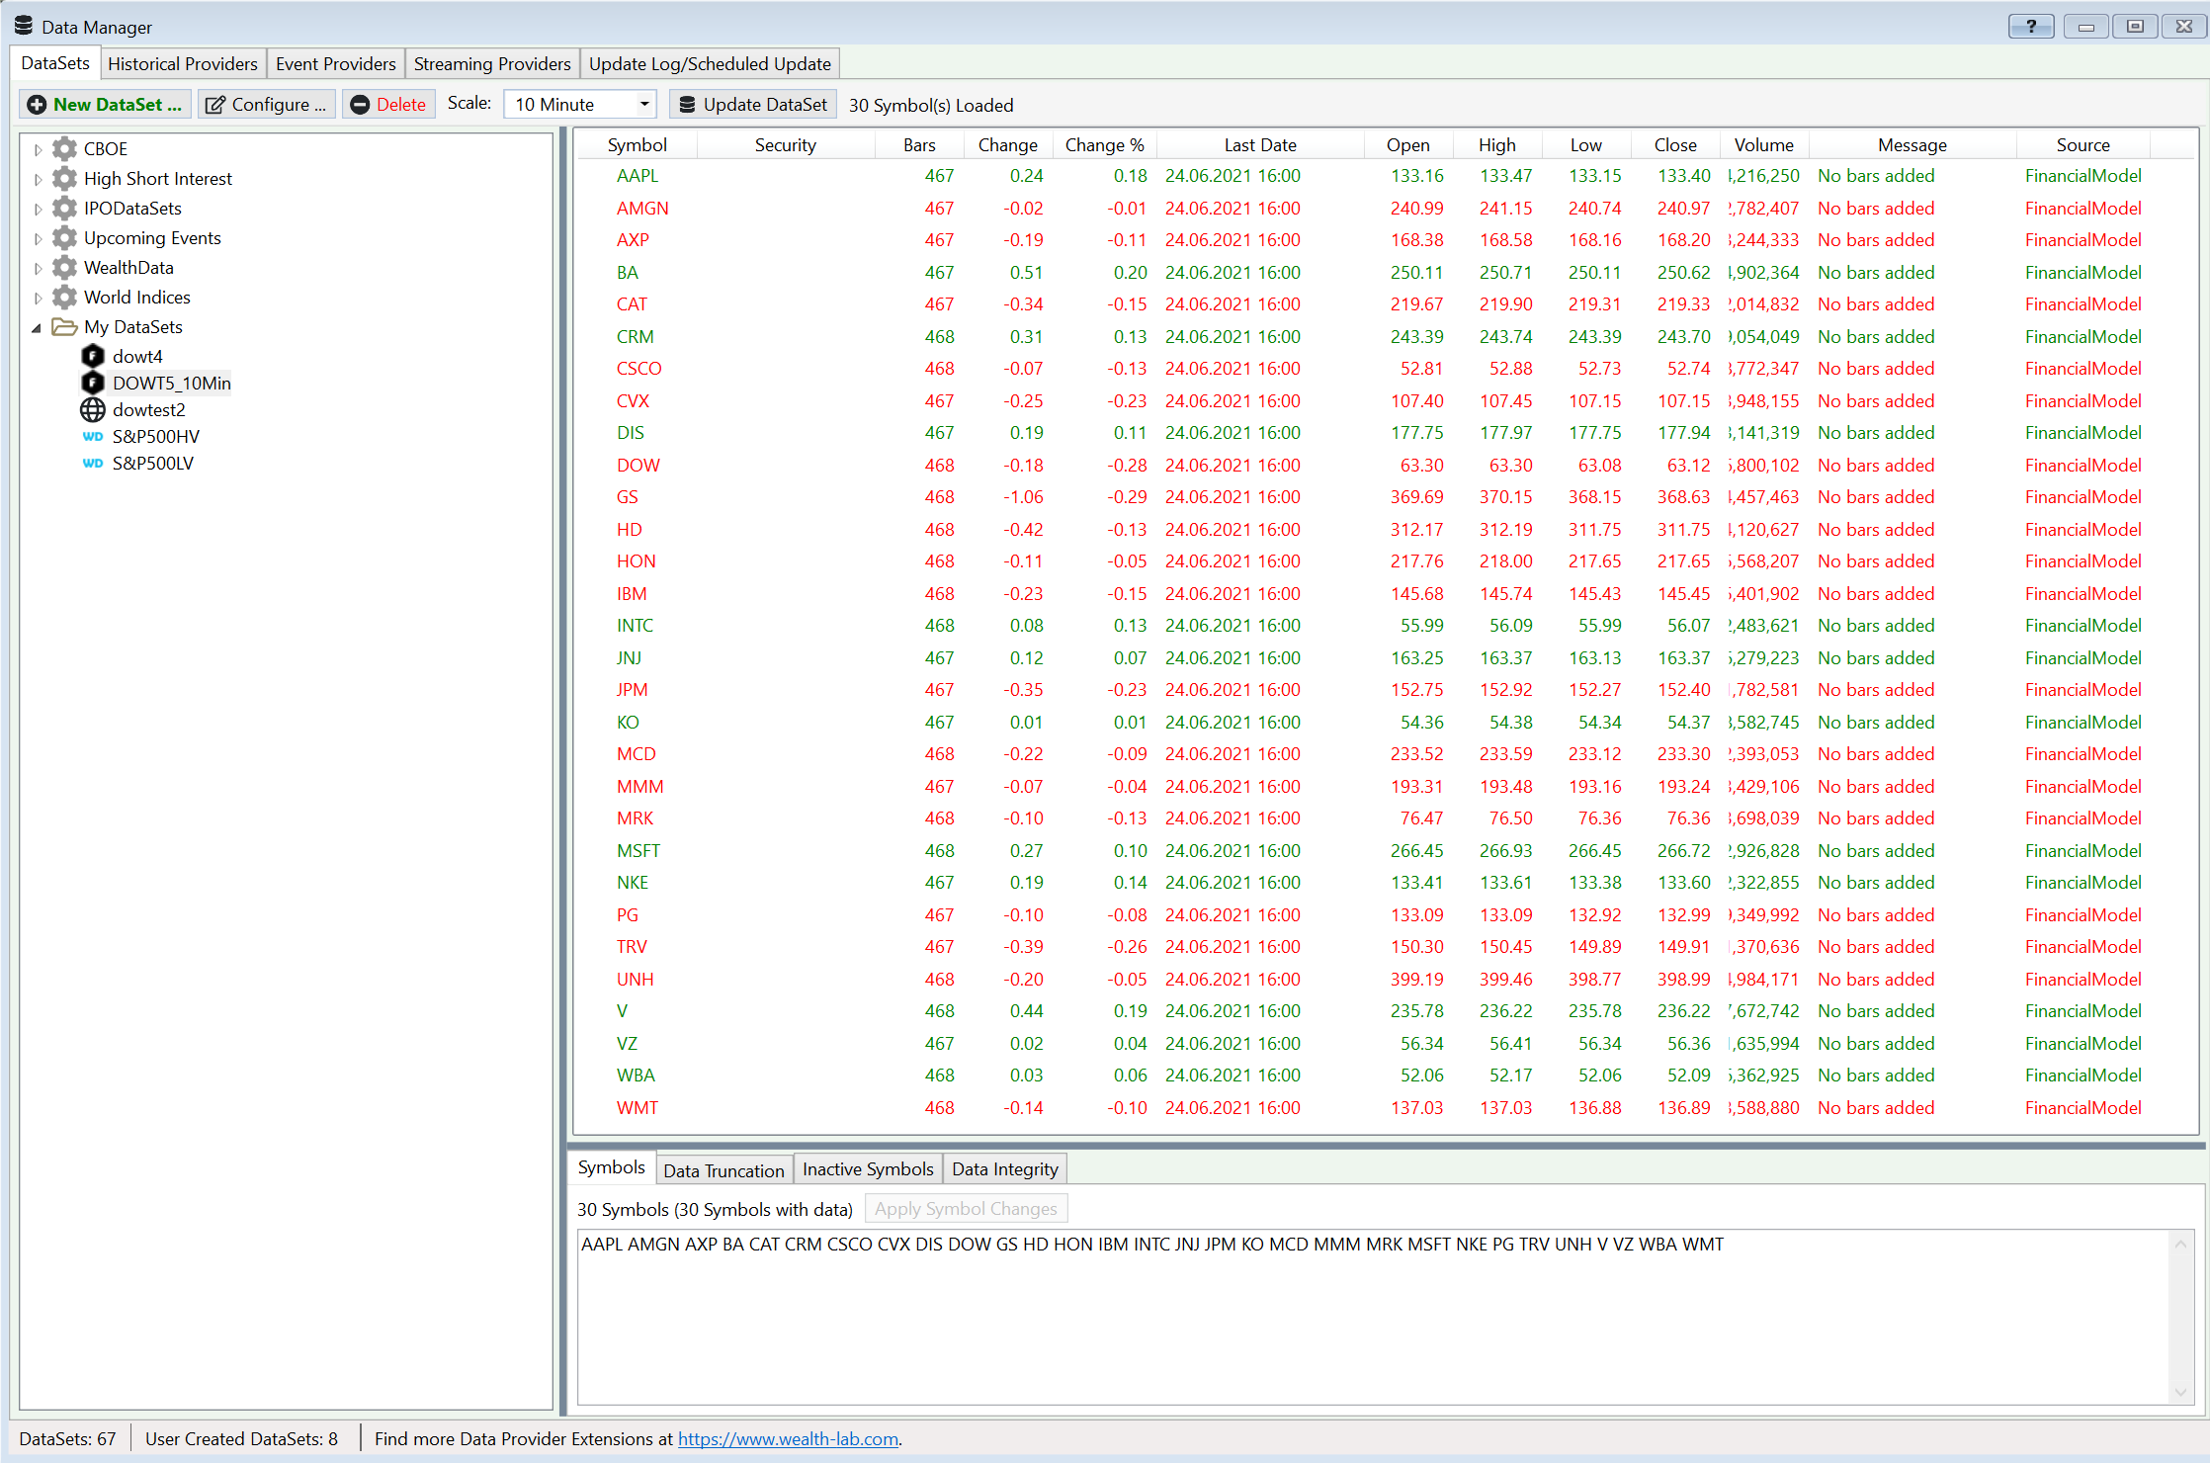2210x1463 pixels.
Task: Click the Apply Symbol Changes button
Action: coord(965,1209)
